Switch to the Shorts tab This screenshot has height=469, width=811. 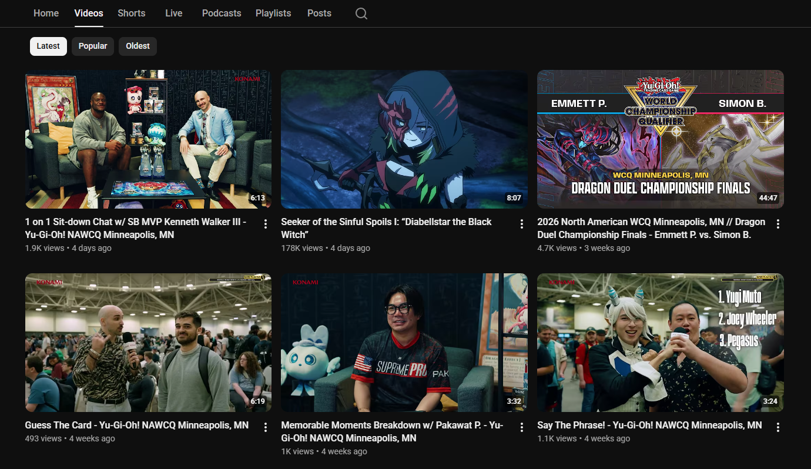coord(132,13)
